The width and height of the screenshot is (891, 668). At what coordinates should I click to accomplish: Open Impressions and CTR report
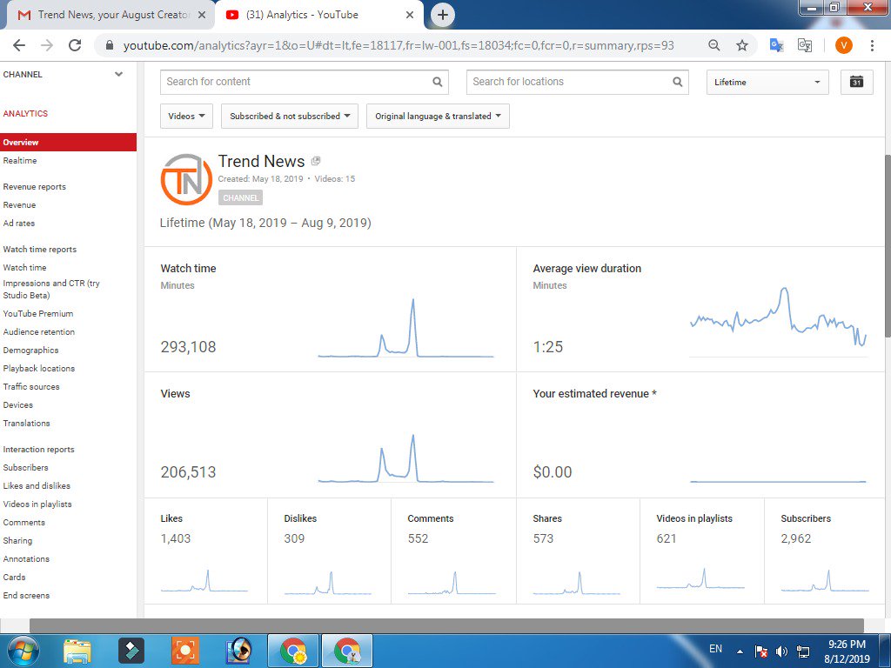[x=51, y=289]
